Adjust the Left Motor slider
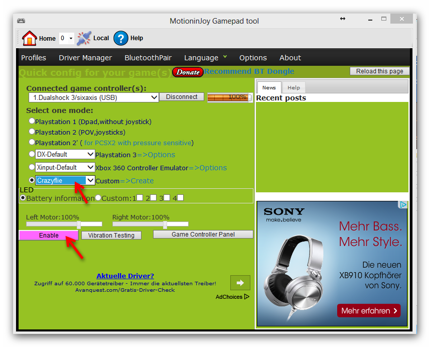430x347 pixels. coord(79,224)
